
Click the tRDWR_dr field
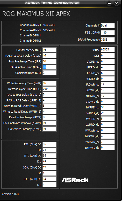pyautogui.click(x=108, y=96)
